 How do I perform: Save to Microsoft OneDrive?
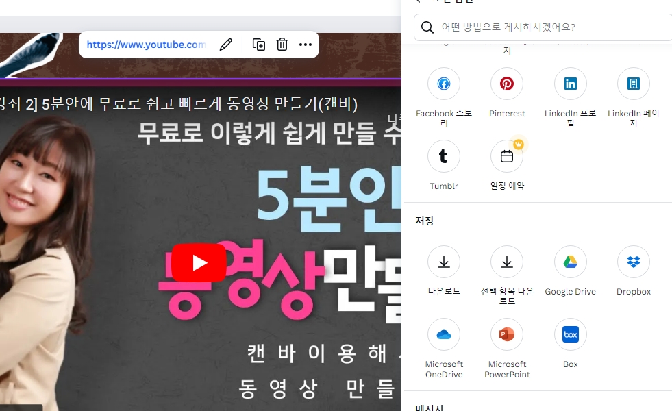pyautogui.click(x=443, y=334)
